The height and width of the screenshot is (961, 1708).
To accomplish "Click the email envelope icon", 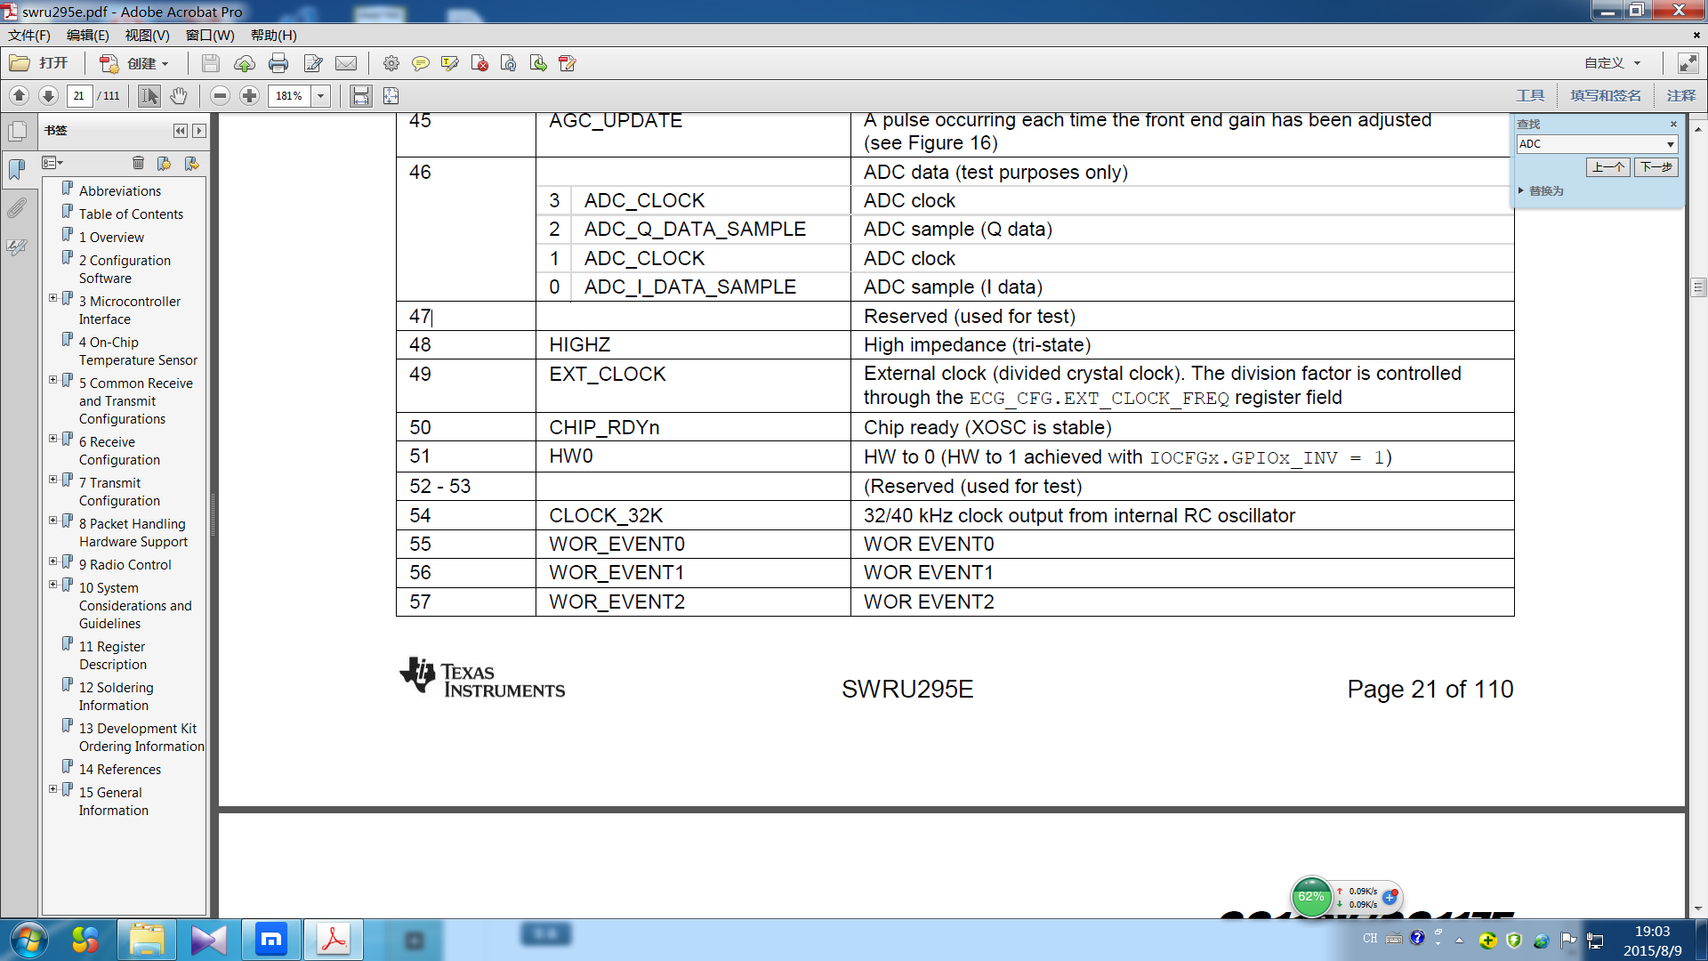I will tap(346, 63).
